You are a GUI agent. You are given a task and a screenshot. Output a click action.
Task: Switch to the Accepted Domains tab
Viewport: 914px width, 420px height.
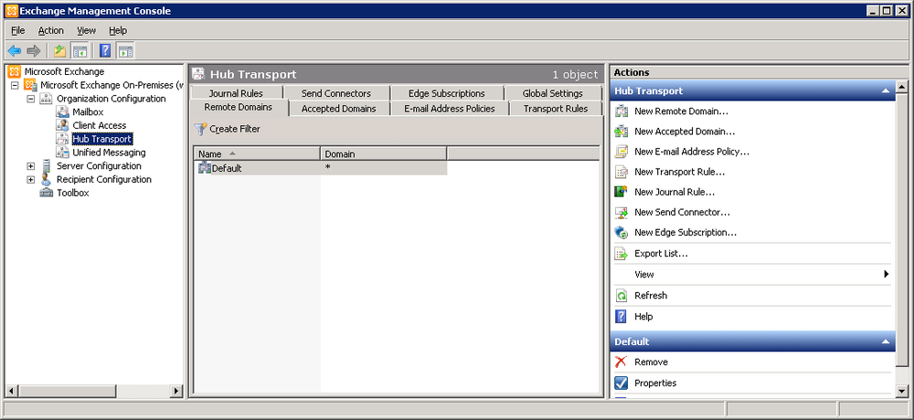pyautogui.click(x=338, y=109)
